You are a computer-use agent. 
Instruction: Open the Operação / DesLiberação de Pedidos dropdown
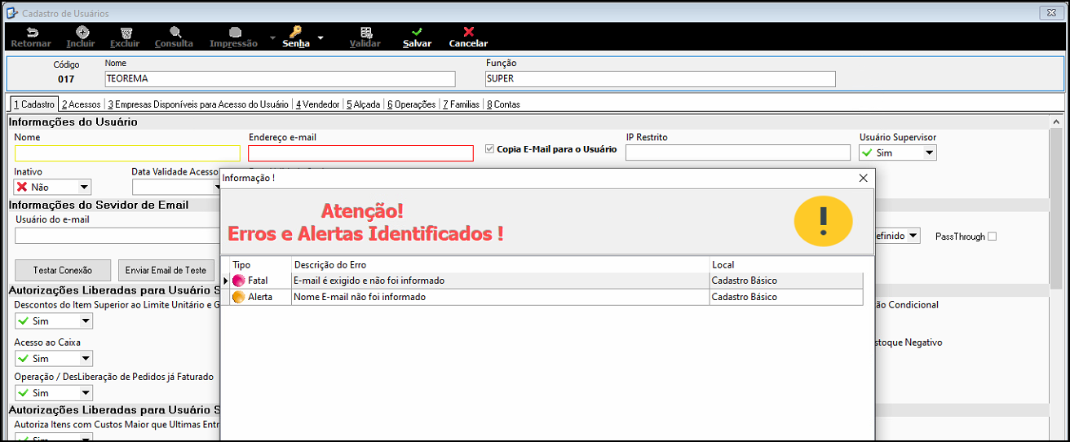point(85,393)
